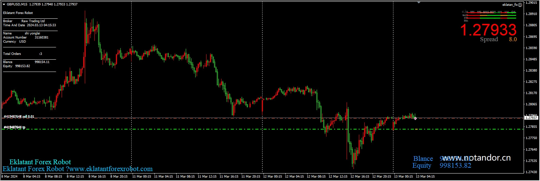
Task: Click the D1 timeframe label in trend panel
Action: coord(513,12)
